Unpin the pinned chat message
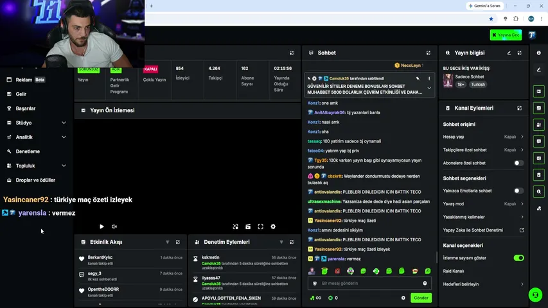 click(418, 78)
